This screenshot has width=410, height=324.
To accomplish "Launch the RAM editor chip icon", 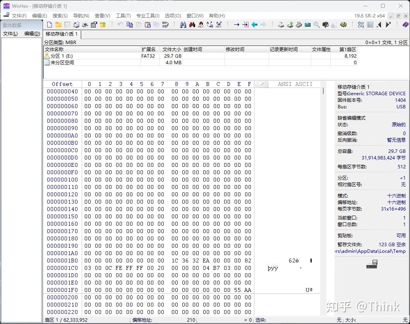I will pyautogui.click(x=299, y=24).
